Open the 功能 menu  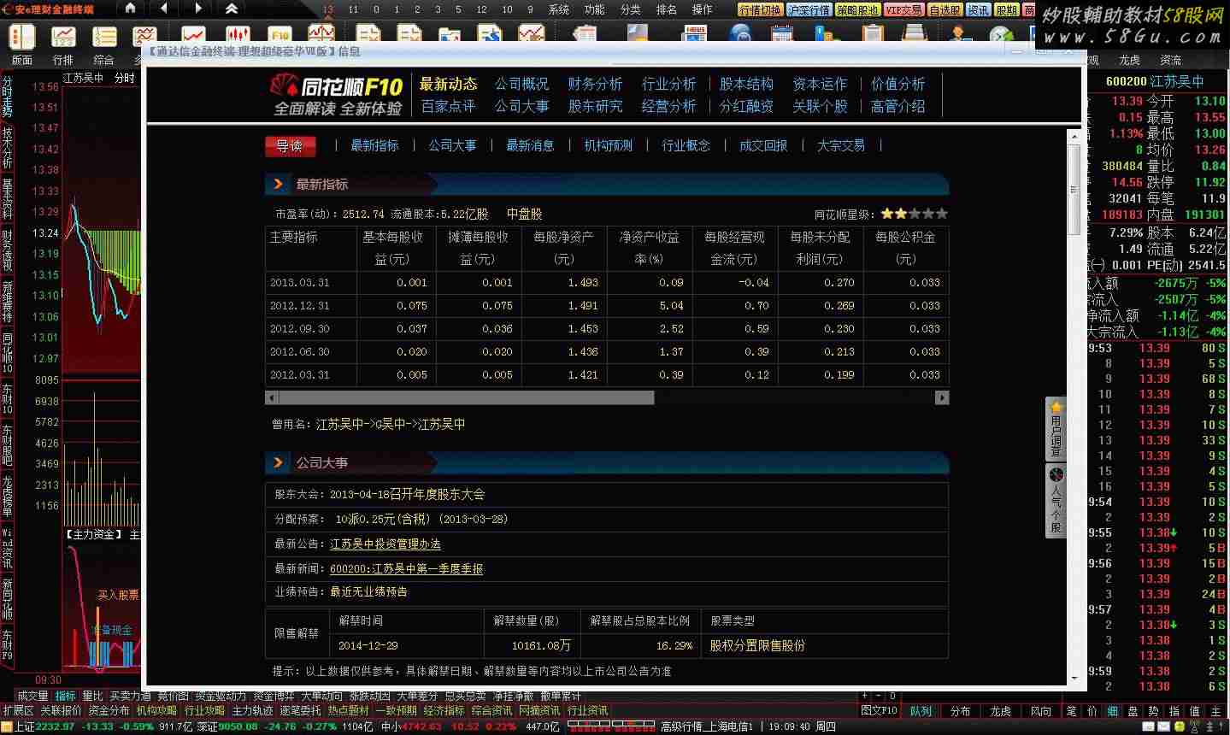pyautogui.click(x=595, y=9)
